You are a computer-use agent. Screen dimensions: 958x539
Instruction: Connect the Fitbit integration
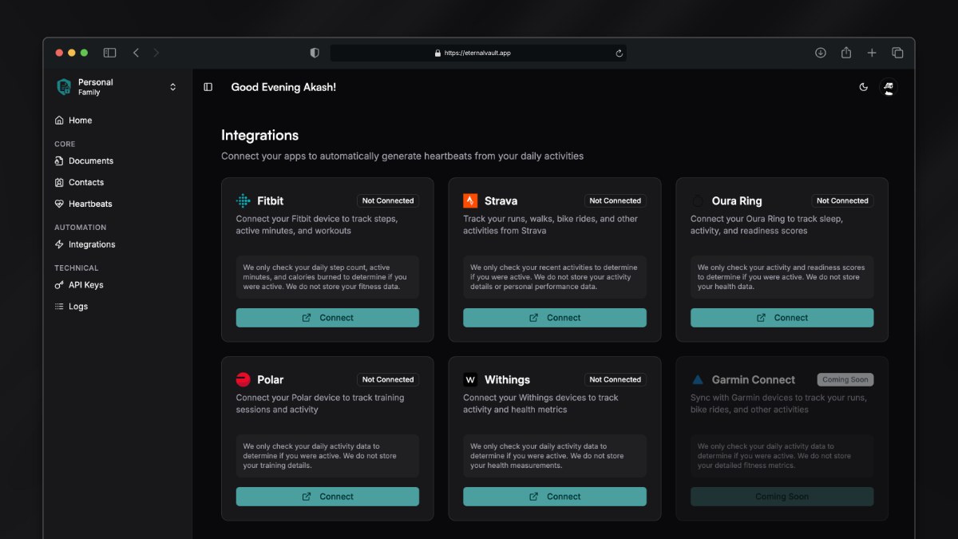[327, 318]
